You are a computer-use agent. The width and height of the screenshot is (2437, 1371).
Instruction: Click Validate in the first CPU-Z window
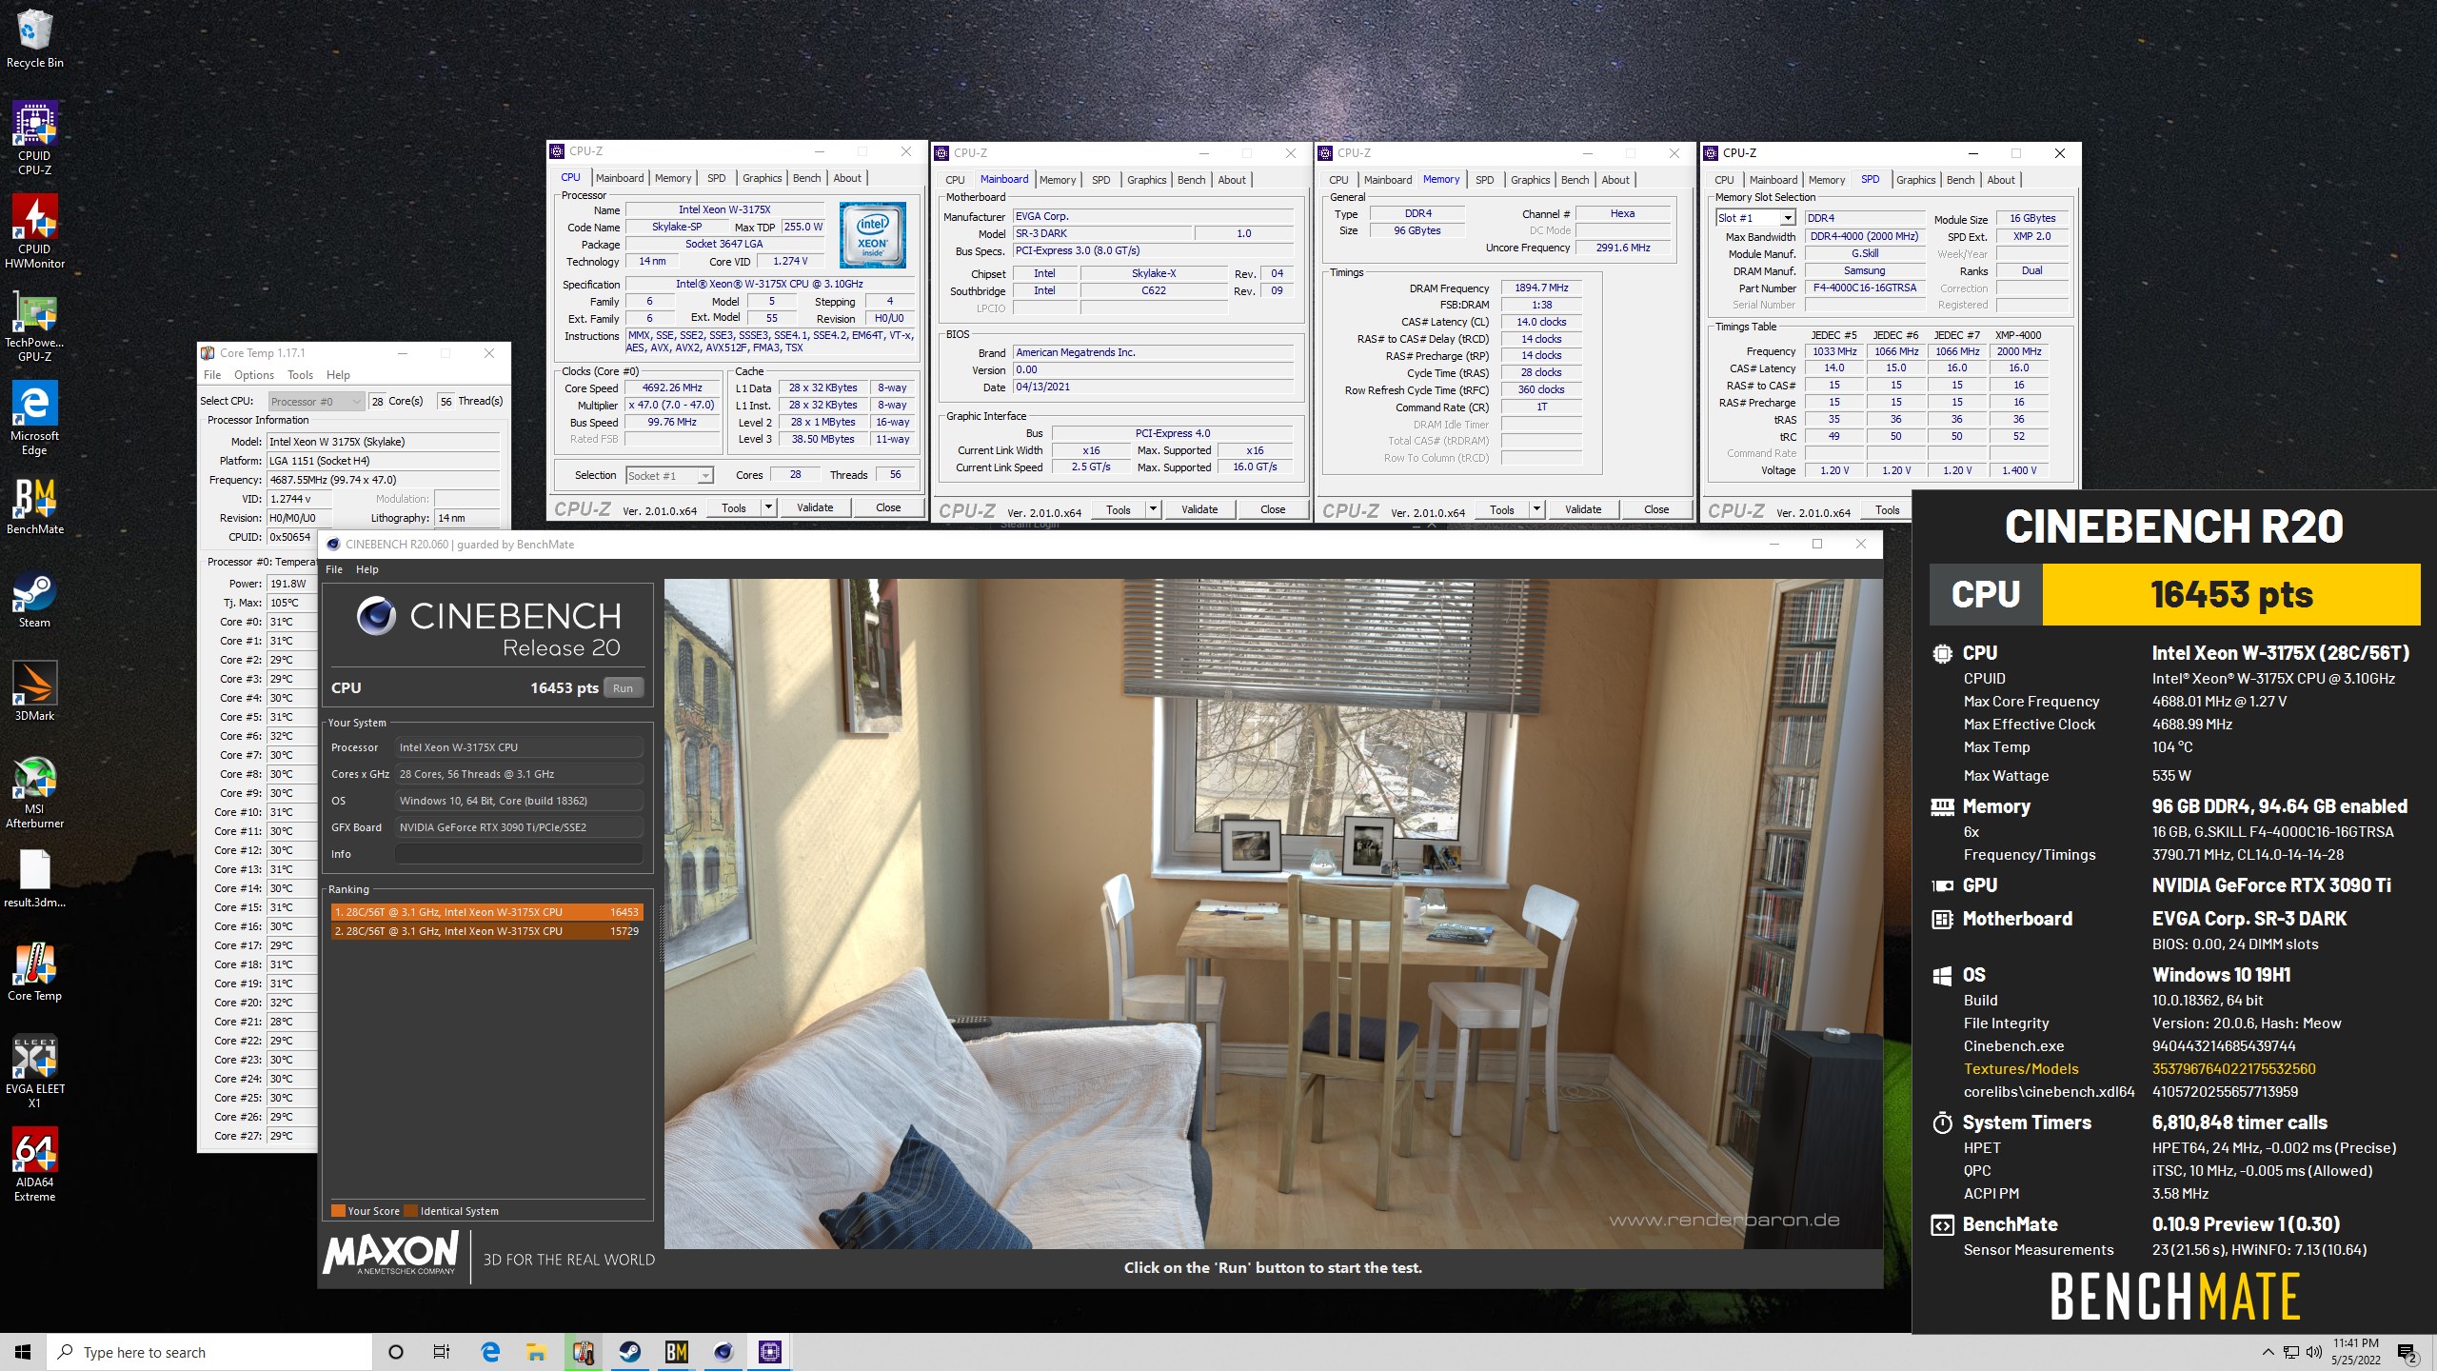click(x=815, y=508)
